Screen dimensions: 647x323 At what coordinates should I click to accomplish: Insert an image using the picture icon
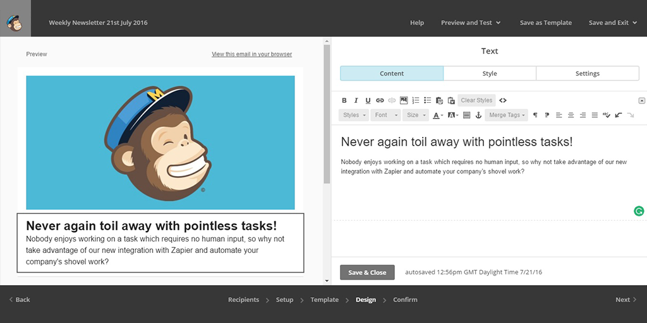point(404,100)
